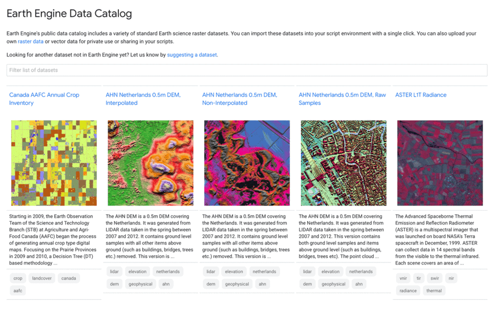Screen dimensions: 497x313
Task: Select the city streets raw samples thumbnail
Action: tap(344, 163)
